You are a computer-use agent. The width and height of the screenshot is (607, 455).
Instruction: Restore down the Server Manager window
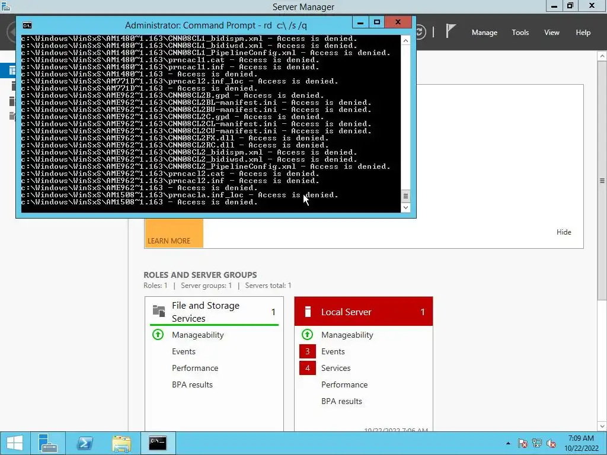click(570, 6)
